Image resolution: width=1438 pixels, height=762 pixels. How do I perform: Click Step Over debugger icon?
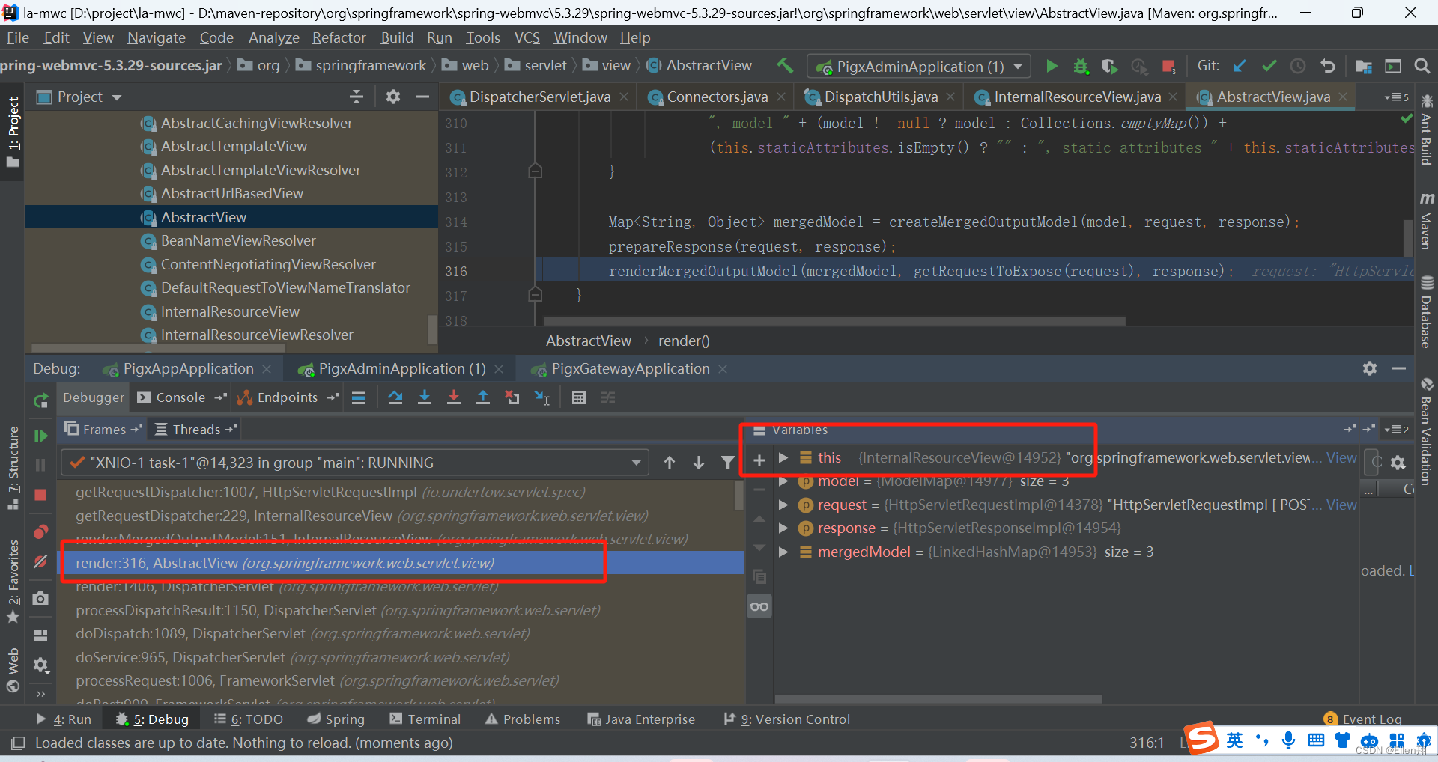[395, 397]
